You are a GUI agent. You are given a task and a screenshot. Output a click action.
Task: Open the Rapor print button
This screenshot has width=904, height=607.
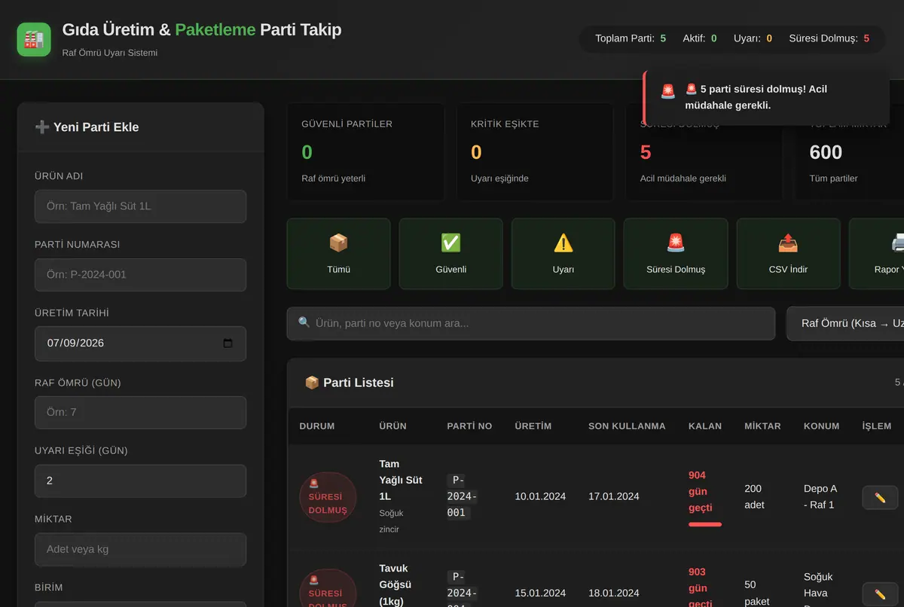pos(877,254)
